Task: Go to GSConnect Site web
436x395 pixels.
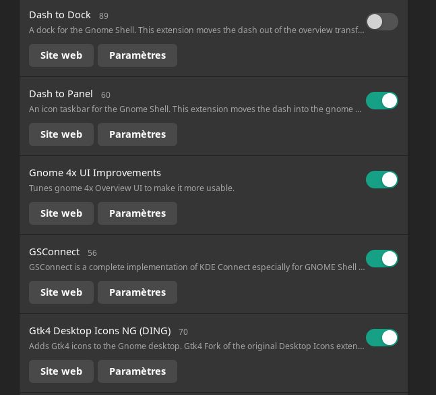Action: tap(61, 292)
